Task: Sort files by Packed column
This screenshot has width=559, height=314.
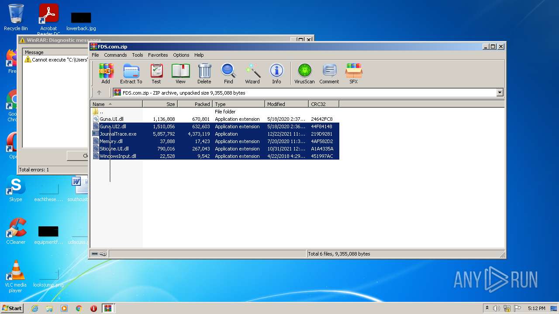Action: click(195, 104)
